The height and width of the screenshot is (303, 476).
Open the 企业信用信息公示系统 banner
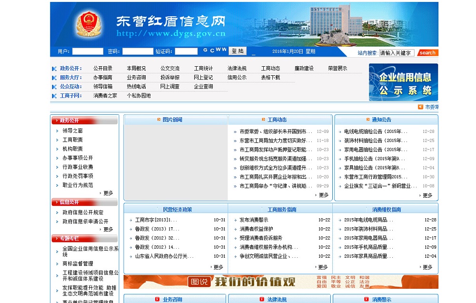click(404, 82)
